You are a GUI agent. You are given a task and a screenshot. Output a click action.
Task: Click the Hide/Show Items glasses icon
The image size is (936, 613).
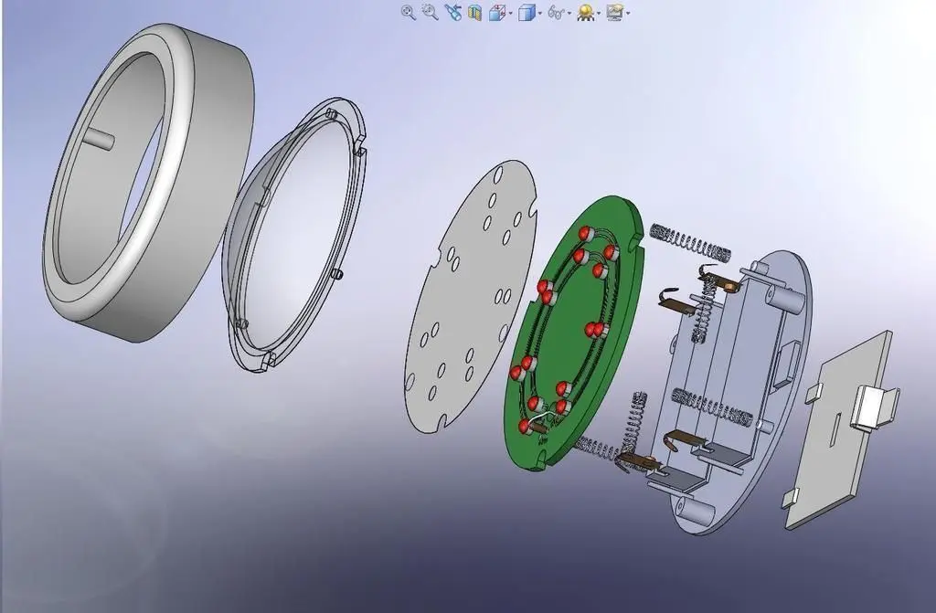point(556,13)
